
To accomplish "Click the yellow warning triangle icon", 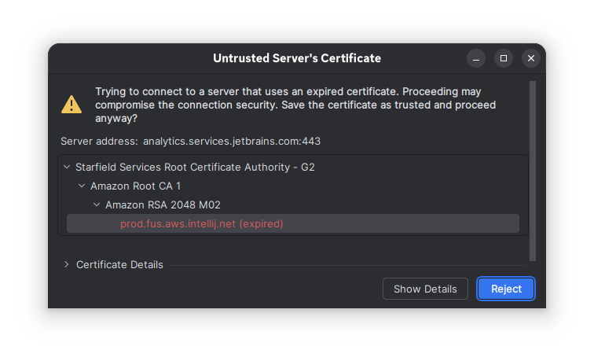I will (x=71, y=105).
